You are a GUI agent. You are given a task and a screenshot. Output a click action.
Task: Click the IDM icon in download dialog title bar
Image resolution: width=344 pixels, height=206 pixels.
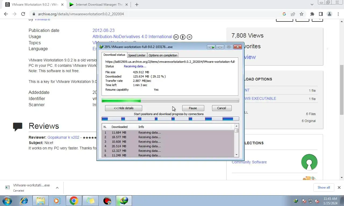[x=101, y=47]
